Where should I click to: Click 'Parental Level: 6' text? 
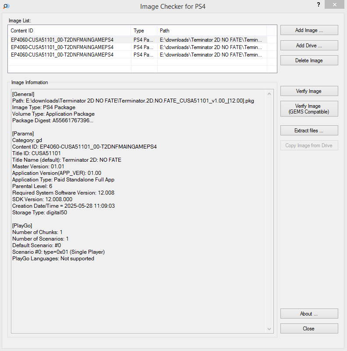tap(32, 186)
